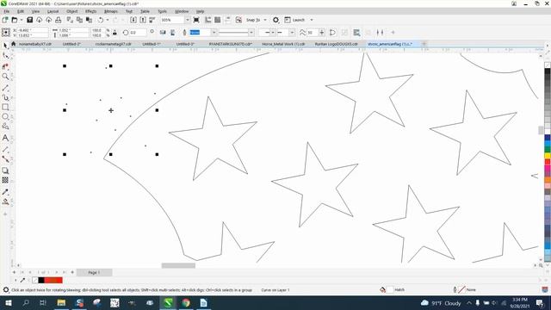Open the Bitmaps menu
This screenshot has height=310, width=551.
click(111, 11)
